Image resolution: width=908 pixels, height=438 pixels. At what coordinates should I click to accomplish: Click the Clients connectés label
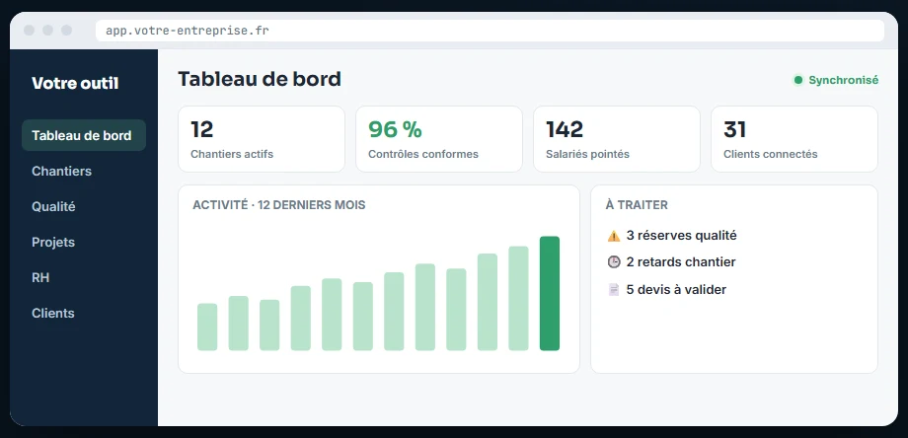771,155
